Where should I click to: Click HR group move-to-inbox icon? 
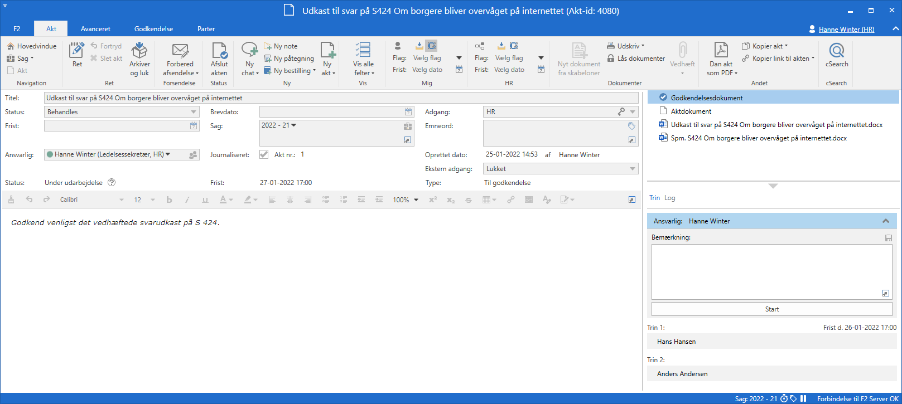point(501,46)
